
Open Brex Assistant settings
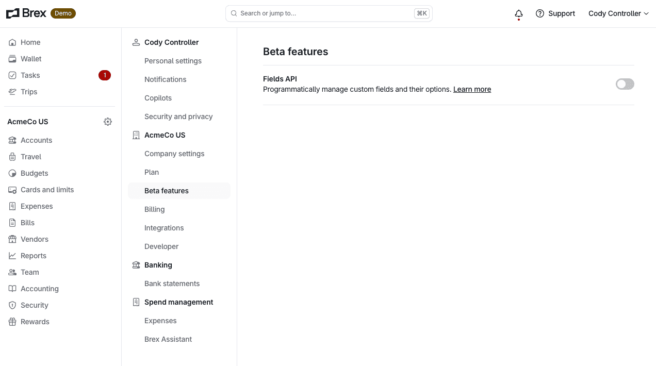click(x=168, y=339)
